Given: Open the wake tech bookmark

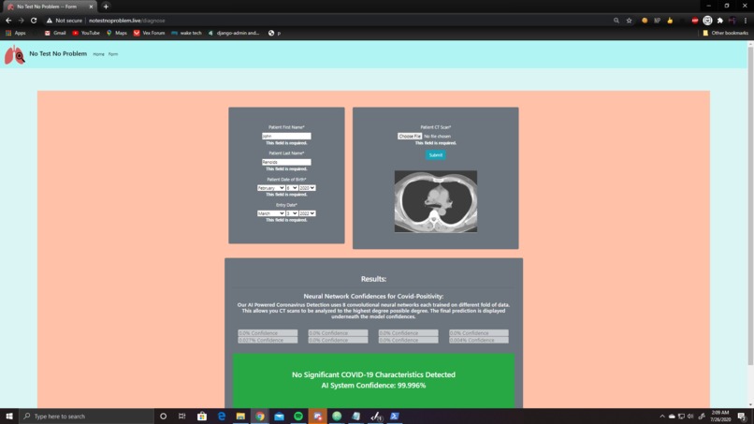Looking at the screenshot, I should point(186,33).
